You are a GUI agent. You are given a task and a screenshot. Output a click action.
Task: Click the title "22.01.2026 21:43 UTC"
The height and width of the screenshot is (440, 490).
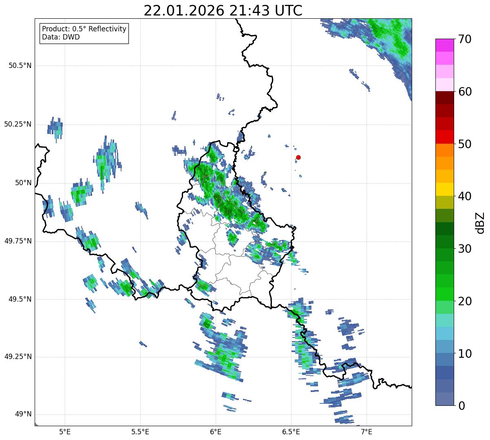[x=223, y=11]
